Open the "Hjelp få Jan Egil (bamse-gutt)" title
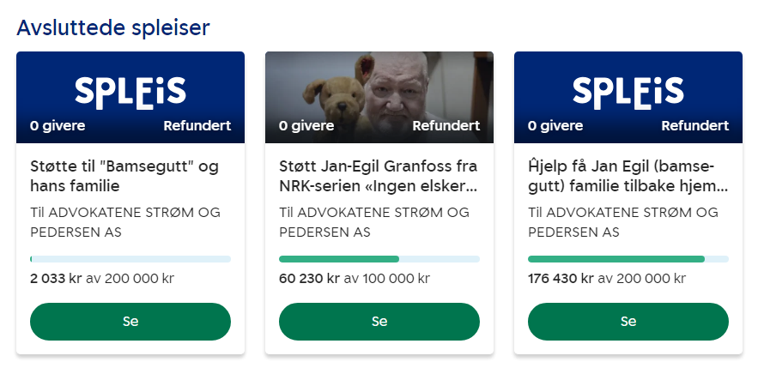758x368 pixels. pos(628,175)
